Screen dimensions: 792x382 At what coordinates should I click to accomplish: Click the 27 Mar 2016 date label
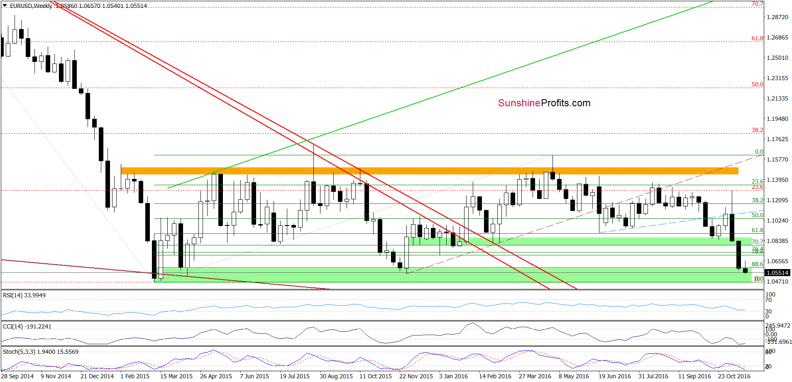[535, 376]
